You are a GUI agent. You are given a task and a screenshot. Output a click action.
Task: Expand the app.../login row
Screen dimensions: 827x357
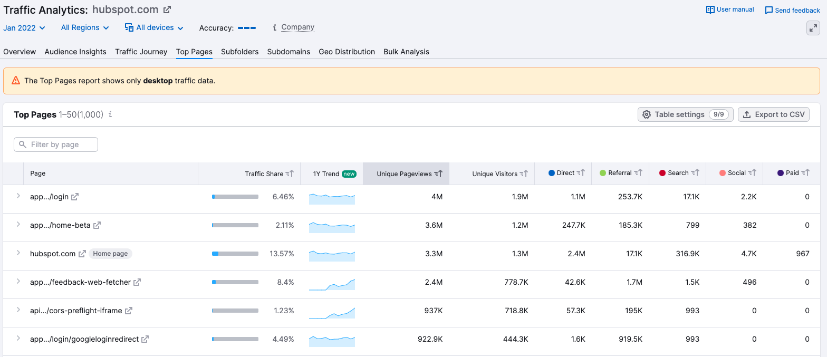click(x=18, y=196)
